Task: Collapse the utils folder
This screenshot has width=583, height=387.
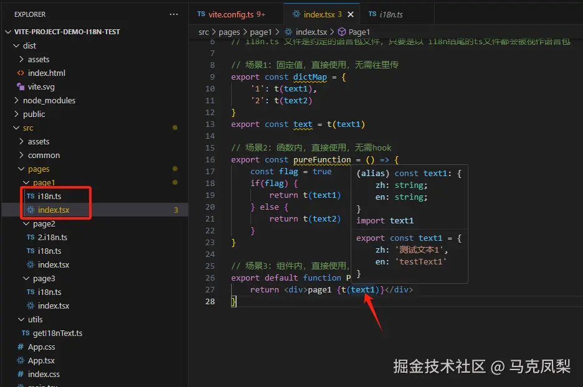Action: pos(21,319)
